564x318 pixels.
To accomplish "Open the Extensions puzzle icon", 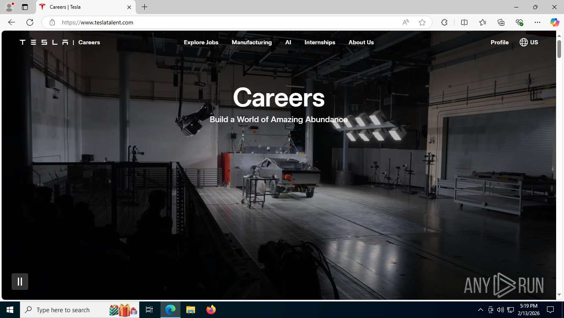I will click(444, 22).
